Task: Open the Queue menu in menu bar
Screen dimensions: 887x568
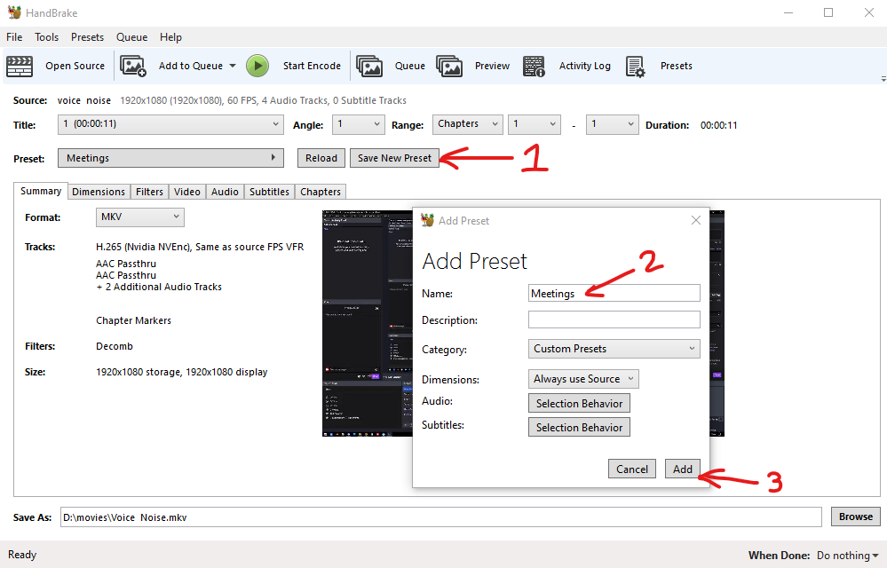Action: click(131, 37)
